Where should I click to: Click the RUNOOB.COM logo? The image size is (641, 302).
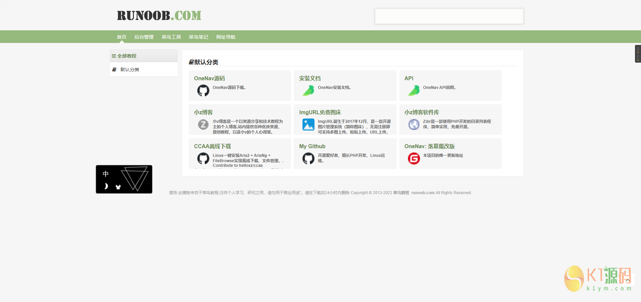click(x=159, y=16)
